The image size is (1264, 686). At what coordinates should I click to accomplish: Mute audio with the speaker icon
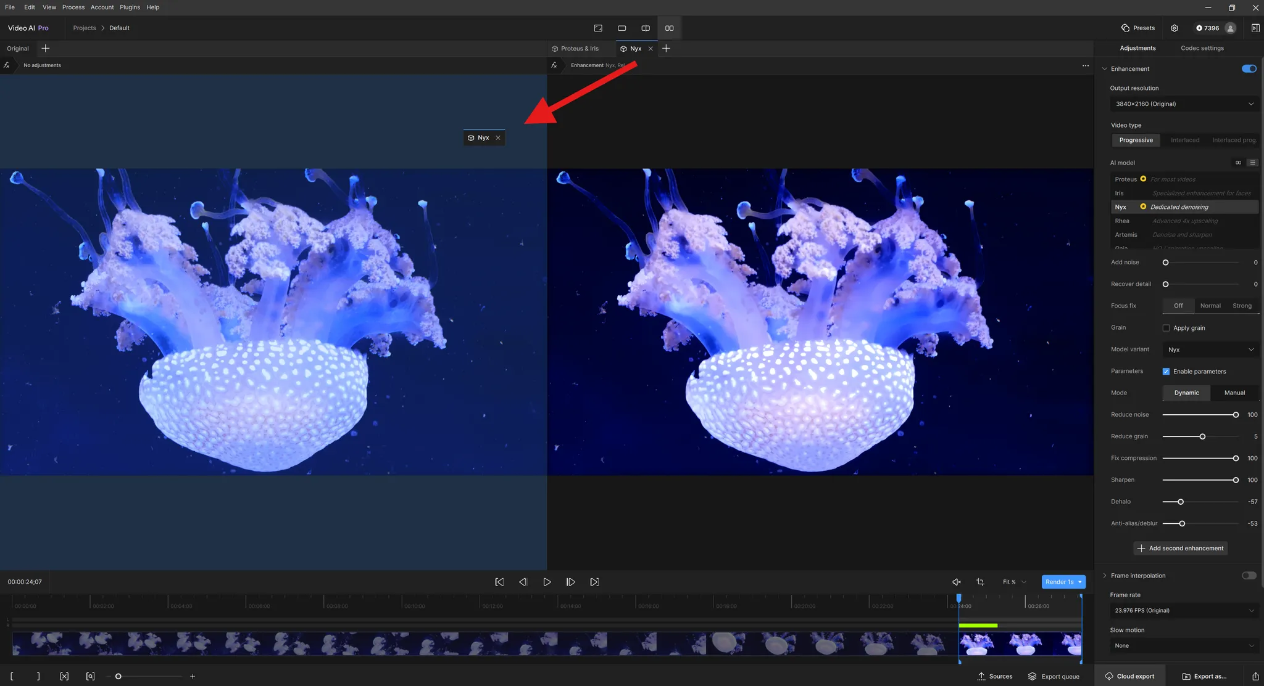coord(957,582)
